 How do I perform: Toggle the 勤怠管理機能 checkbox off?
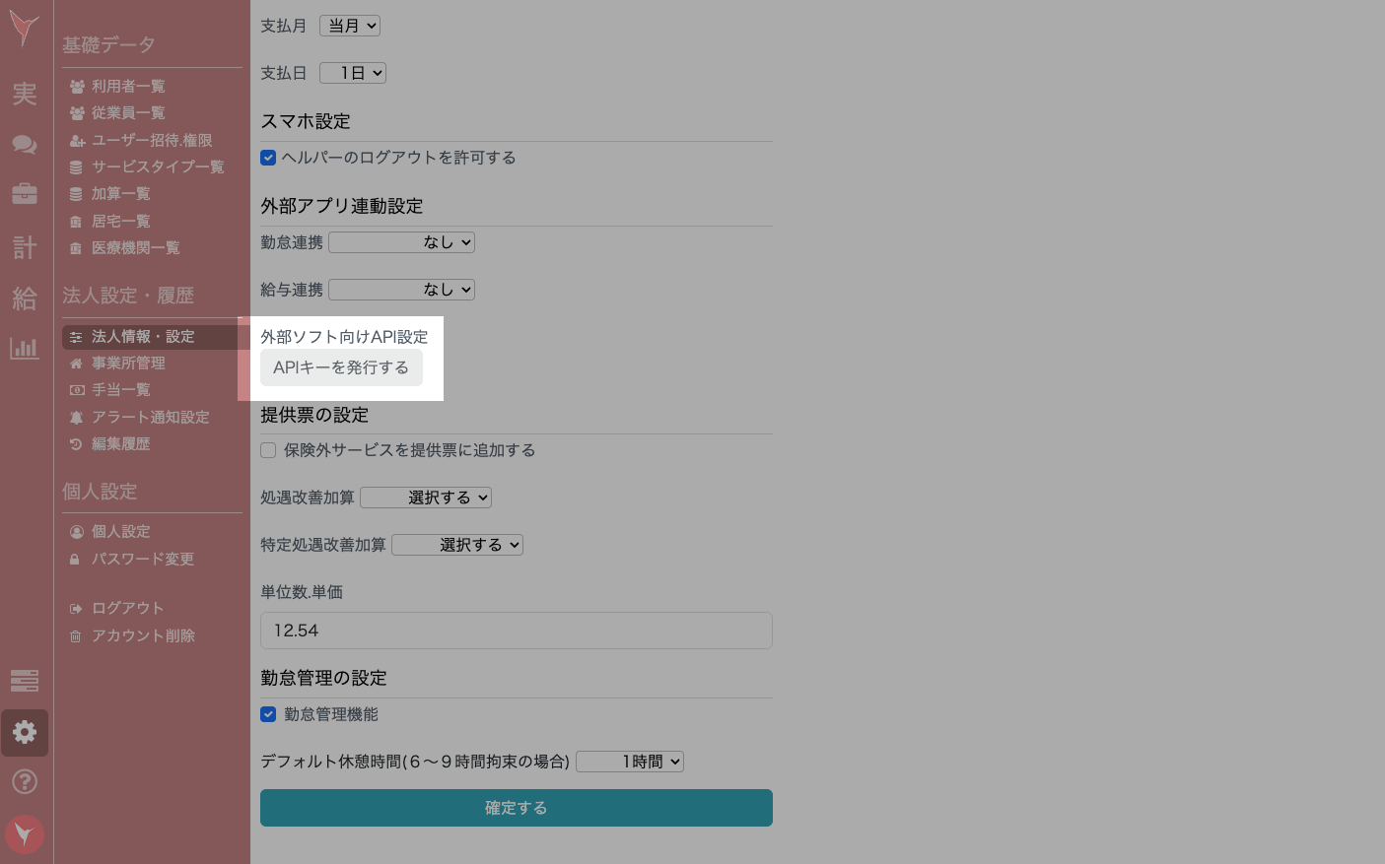click(x=268, y=714)
